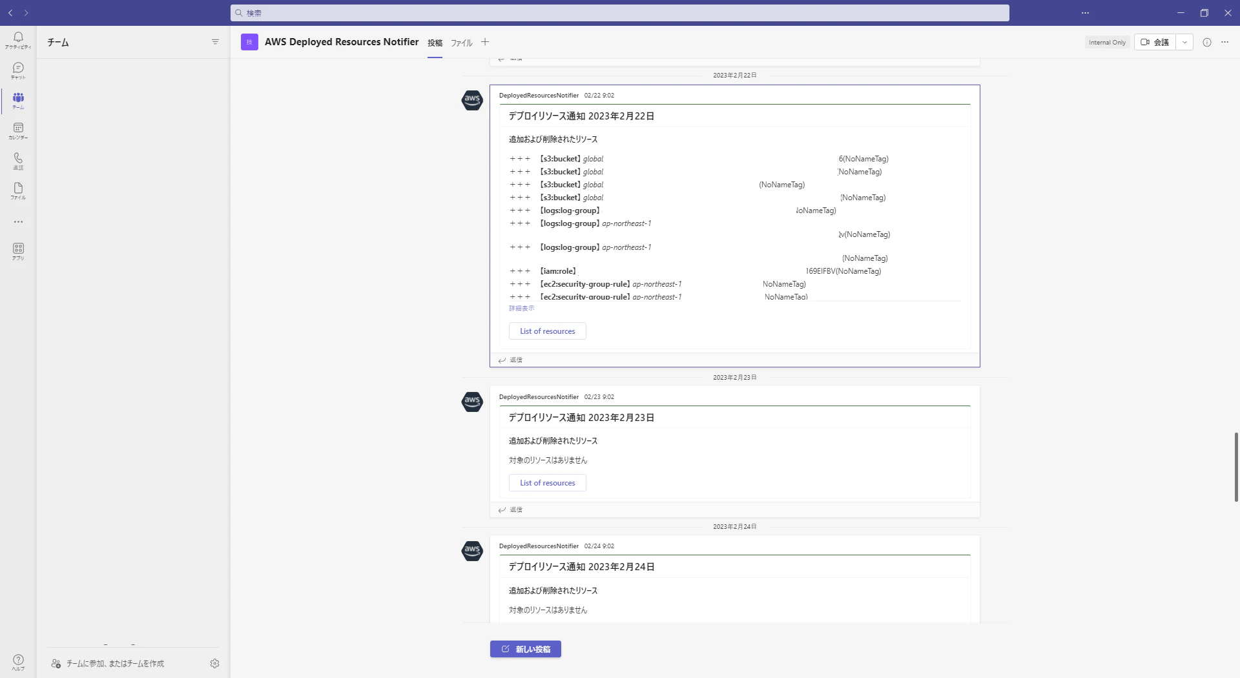
Task: Open the Apps icon in sidebar
Action: 18,252
